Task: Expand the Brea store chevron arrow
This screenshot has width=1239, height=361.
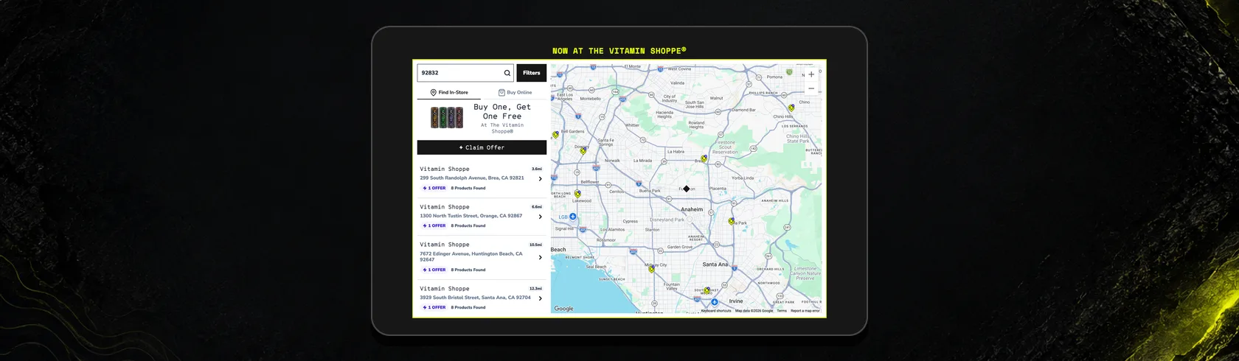Action: click(x=540, y=179)
